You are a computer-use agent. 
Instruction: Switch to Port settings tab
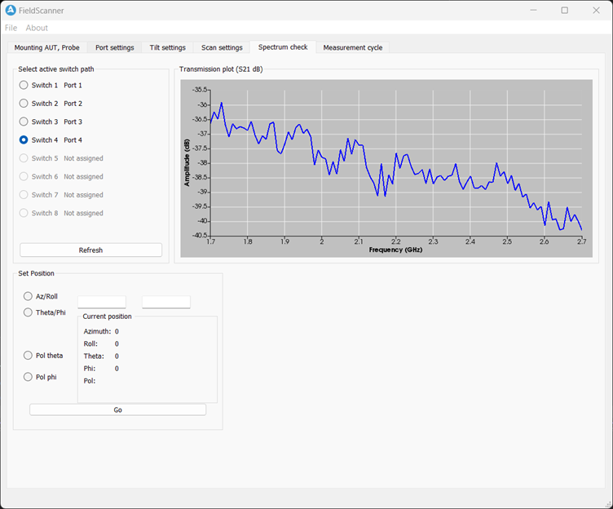tap(115, 47)
